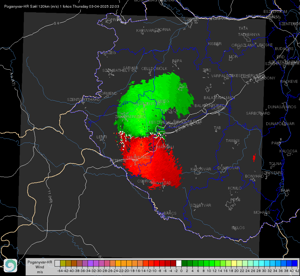
Task: Click the SZOMBATHELY city label
Action: (x=116, y=71)
